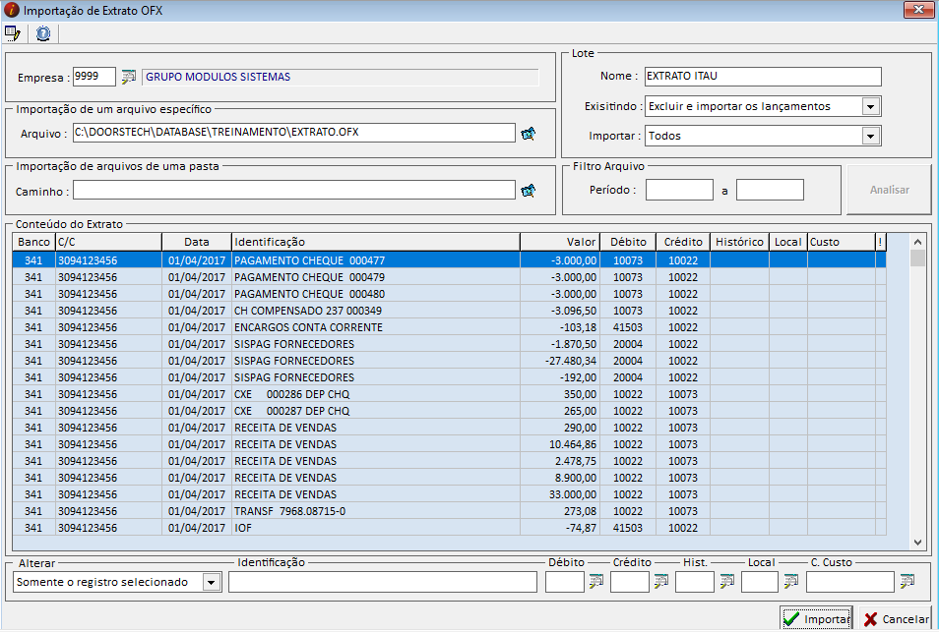Select RECEITA DE VENDAS row with 10.464,86
The image size is (939, 632).
[449, 444]
